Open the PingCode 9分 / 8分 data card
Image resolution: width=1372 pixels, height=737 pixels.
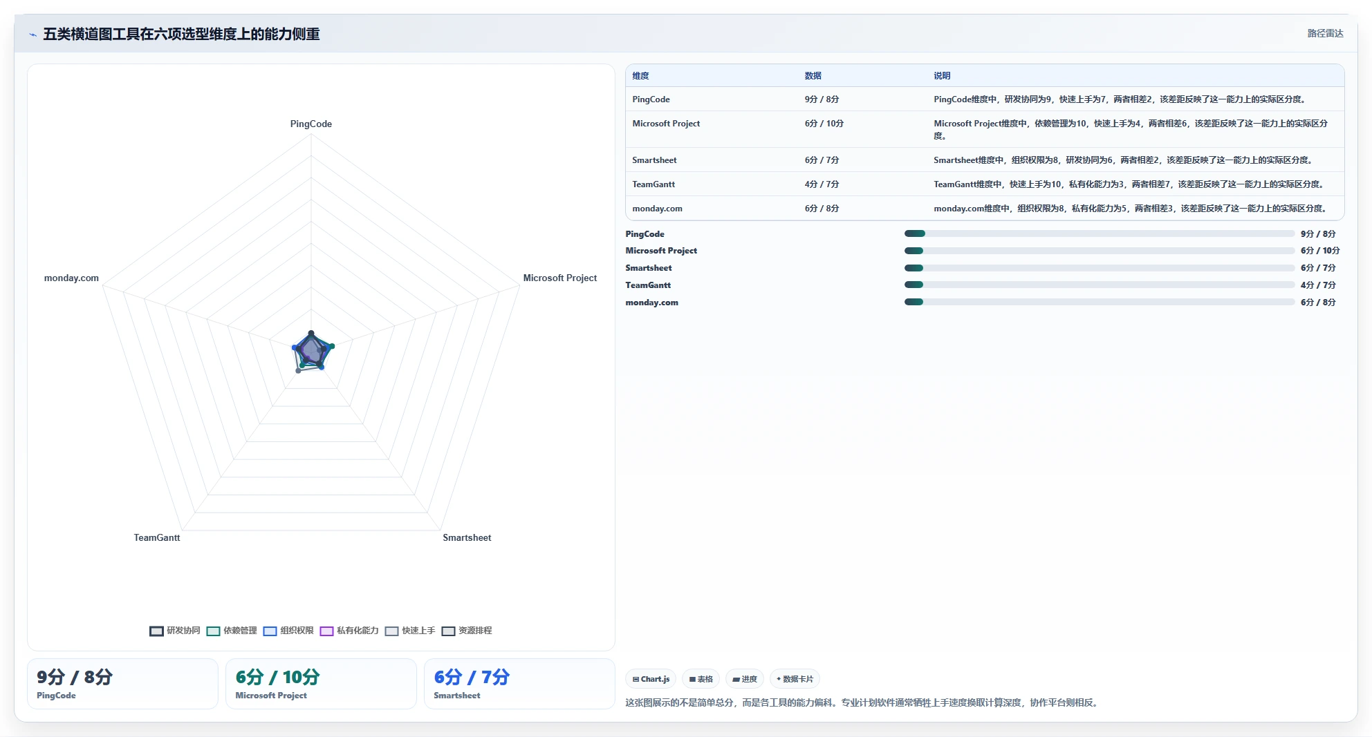click(122, 684)
